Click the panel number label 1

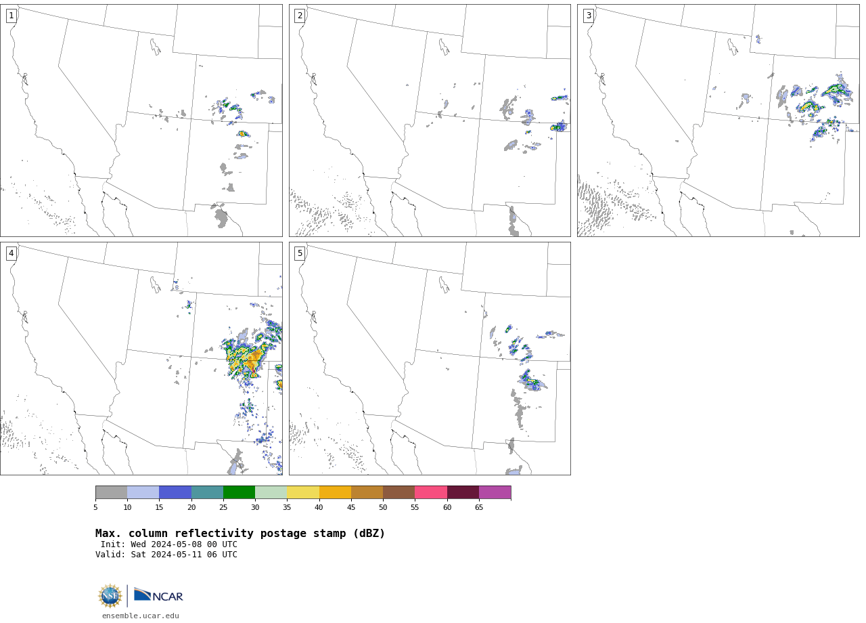click(x=12, y=16)
